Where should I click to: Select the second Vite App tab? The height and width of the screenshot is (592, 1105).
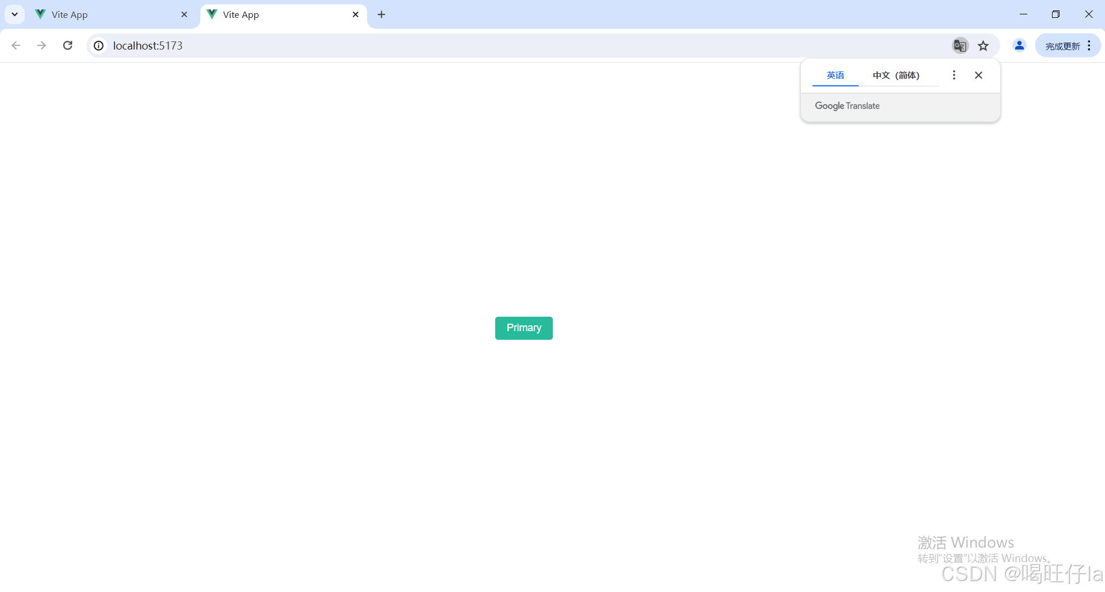[284, 15]
